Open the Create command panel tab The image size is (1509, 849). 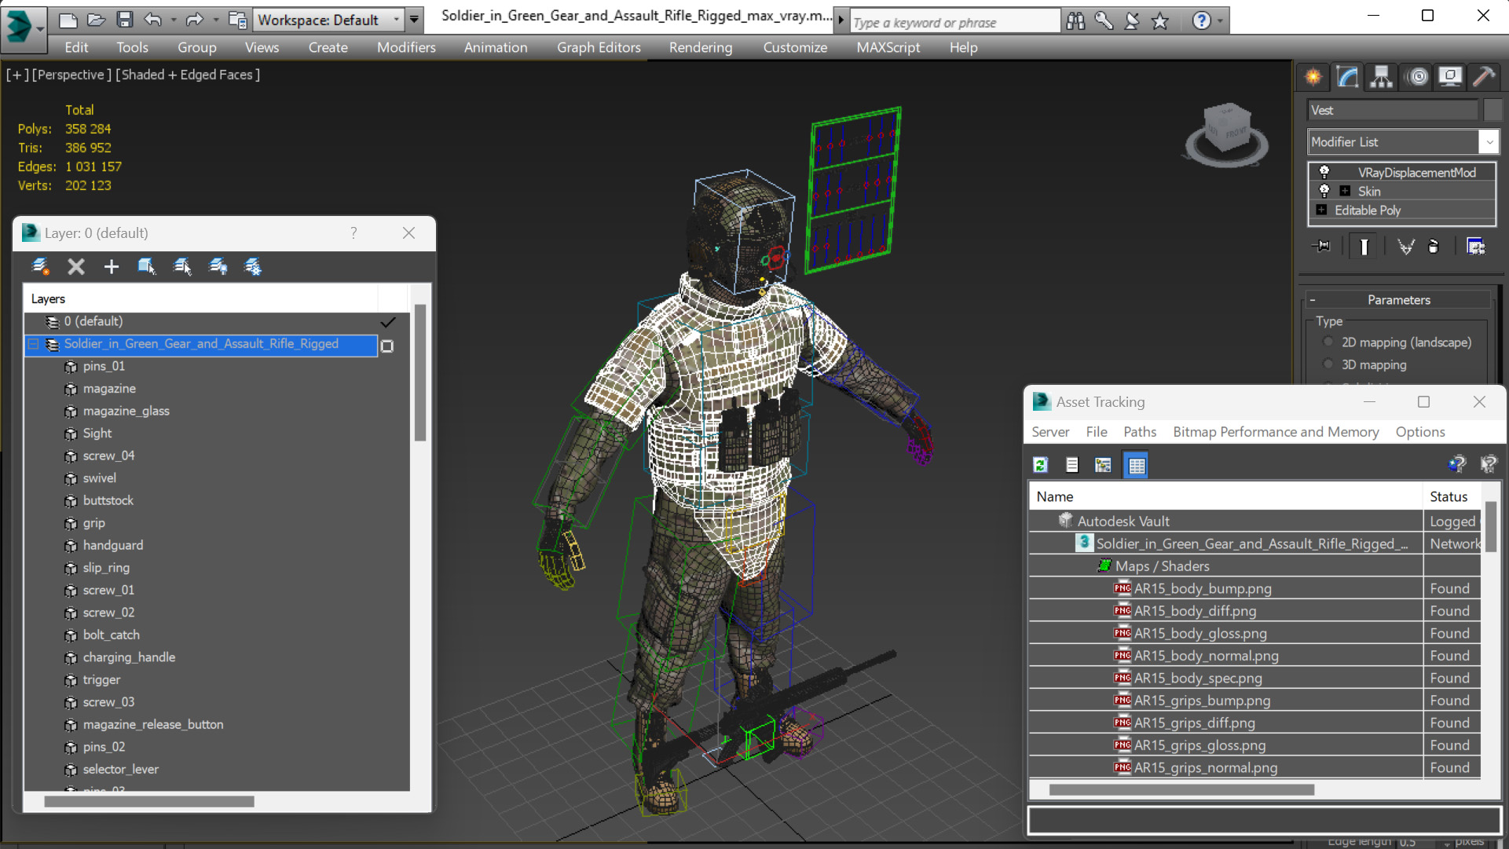point(1313,77)
